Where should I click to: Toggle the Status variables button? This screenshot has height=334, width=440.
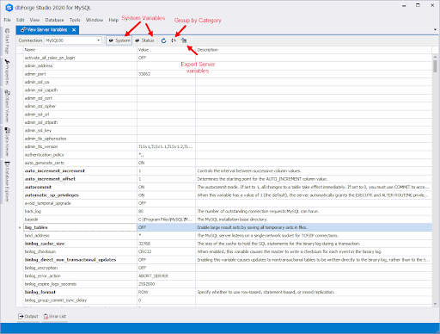click(x=144, y=40)
